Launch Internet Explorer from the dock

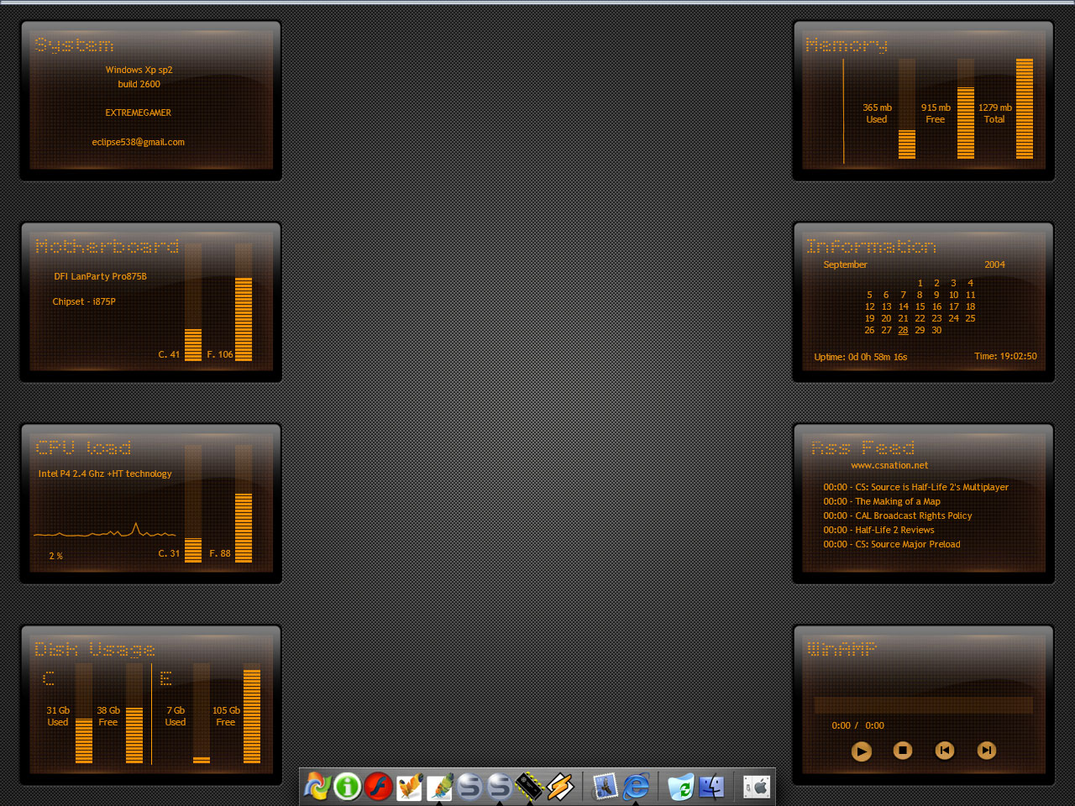pyautogui.click(x=636, y=786)
